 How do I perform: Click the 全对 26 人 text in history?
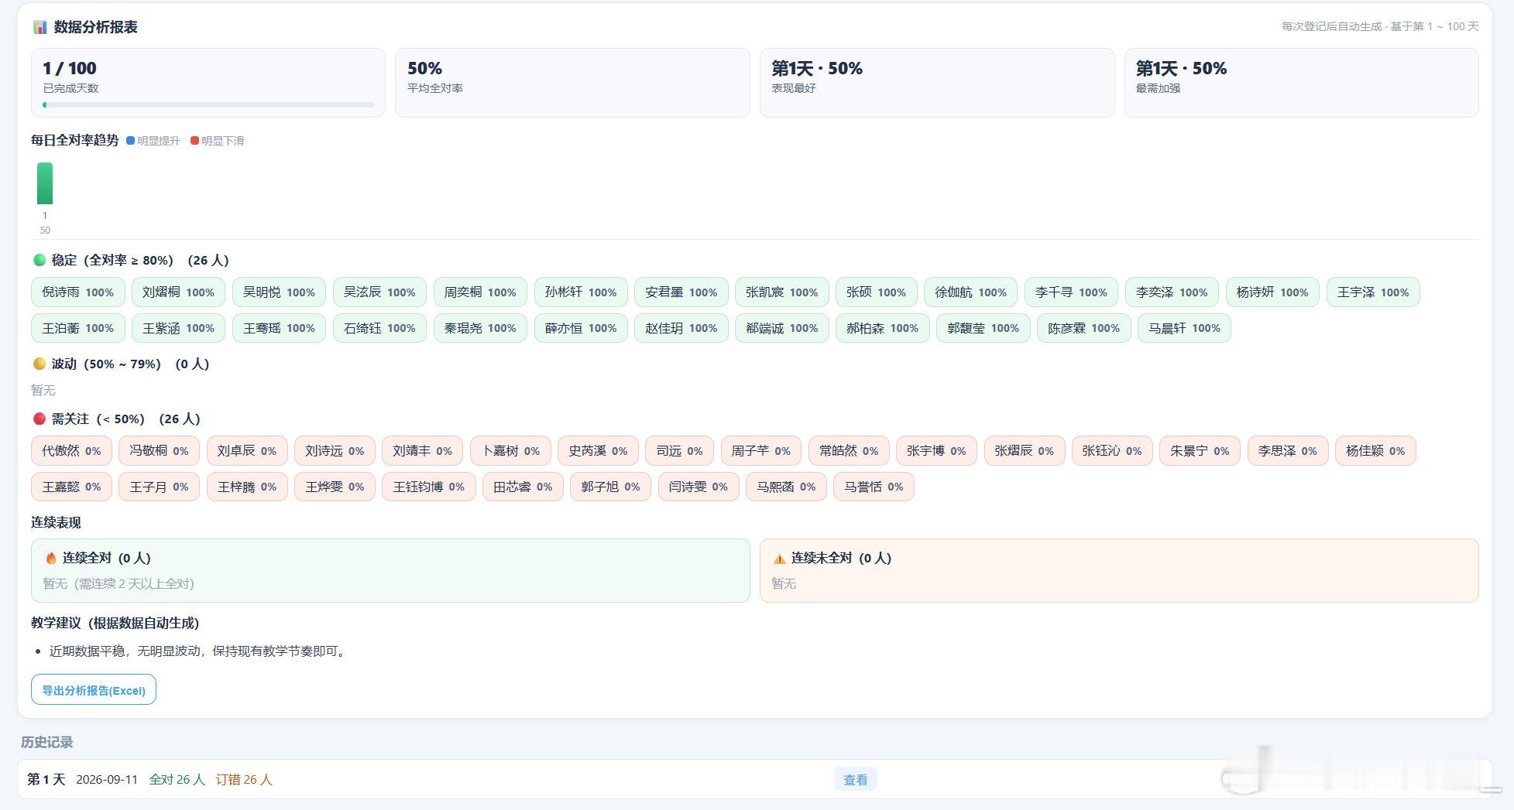coord(177,780)
